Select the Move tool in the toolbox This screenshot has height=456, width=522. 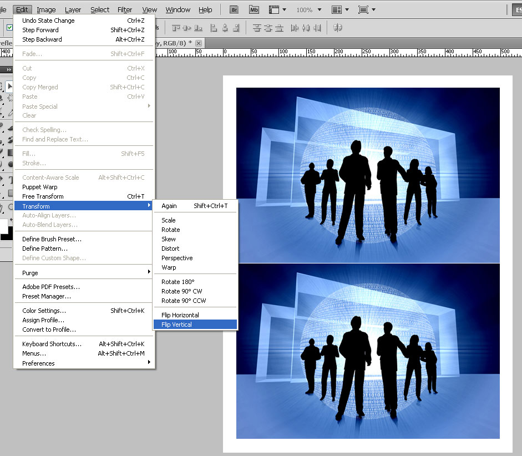[x=9, y=86]
